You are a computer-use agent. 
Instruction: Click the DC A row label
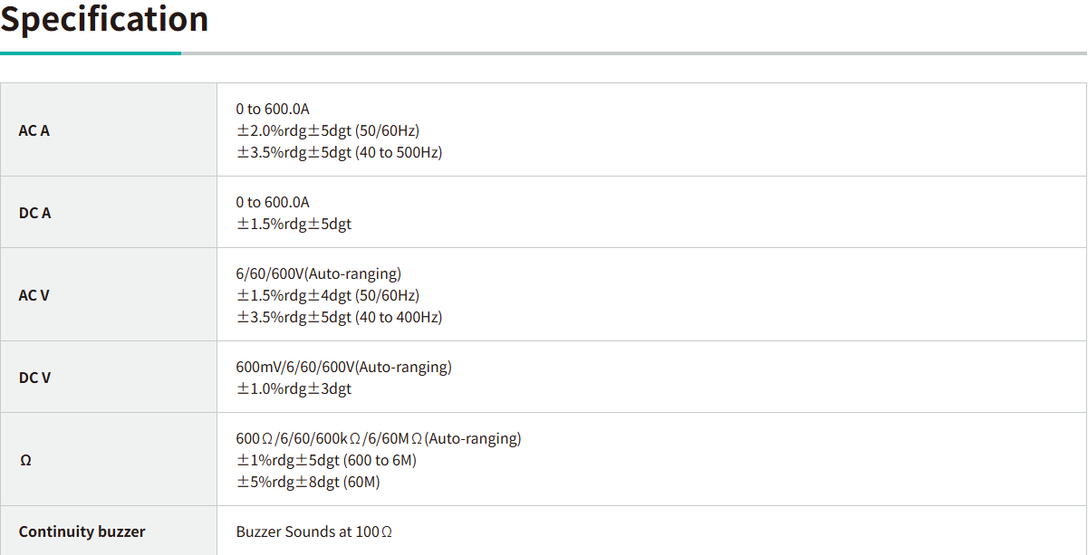tap(34, 213)
